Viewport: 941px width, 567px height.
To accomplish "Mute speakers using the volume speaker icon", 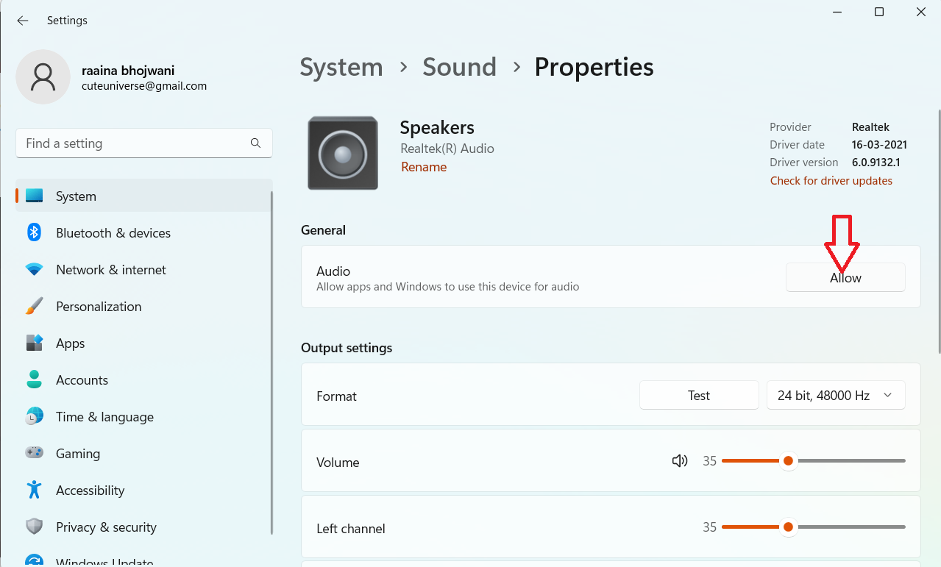I will click(679, 461).
